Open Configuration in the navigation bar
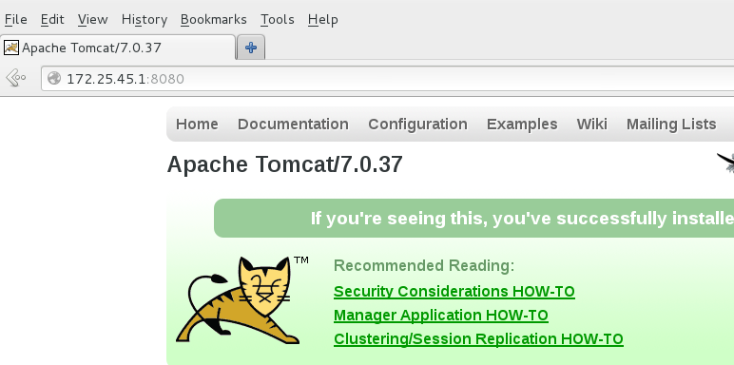 coord(417,124)
